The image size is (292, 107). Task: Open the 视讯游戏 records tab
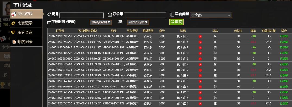pyautogui.click(x=27, y=14)
